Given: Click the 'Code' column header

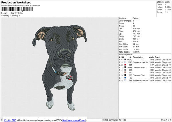Looking at the screenshot, I should tap(151, 57).
